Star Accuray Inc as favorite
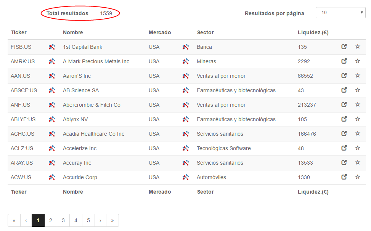The image size is (371, 231). click(358, 162)
